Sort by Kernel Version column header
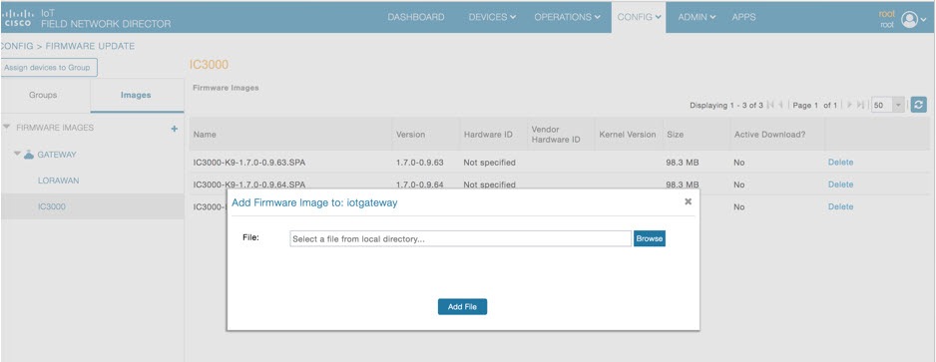 [x=629, y=135]
